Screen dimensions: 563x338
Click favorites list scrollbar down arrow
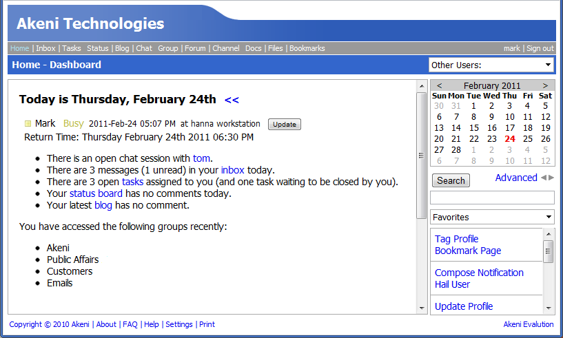[549, 308]
